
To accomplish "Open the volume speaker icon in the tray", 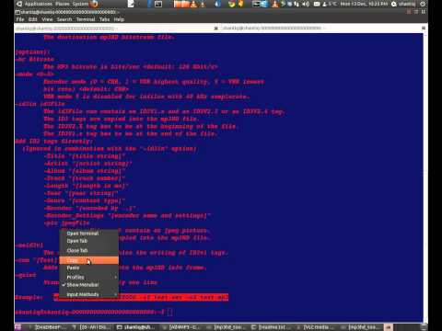I will tap(306, 4).
